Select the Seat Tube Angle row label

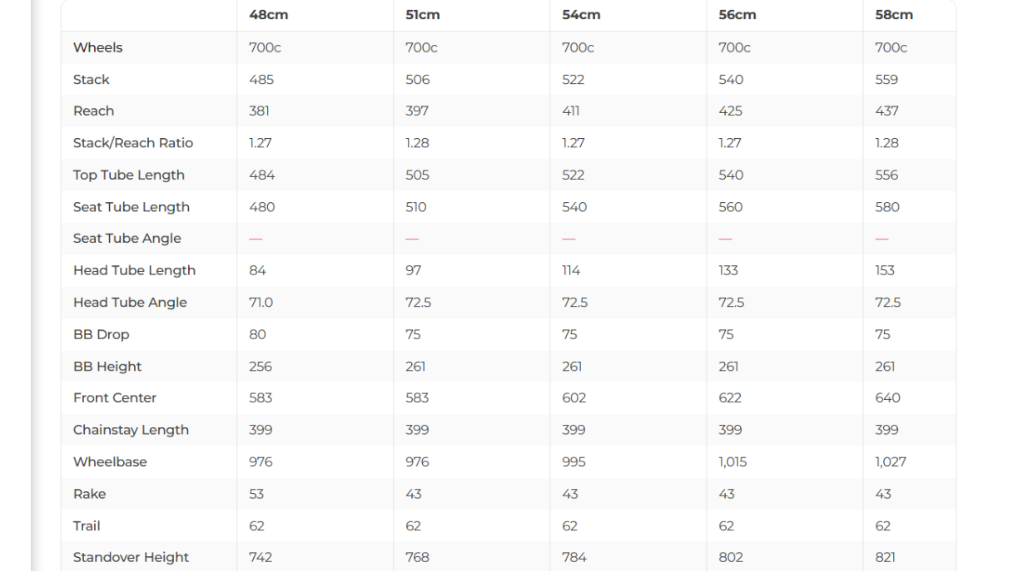tap(127, 239)
